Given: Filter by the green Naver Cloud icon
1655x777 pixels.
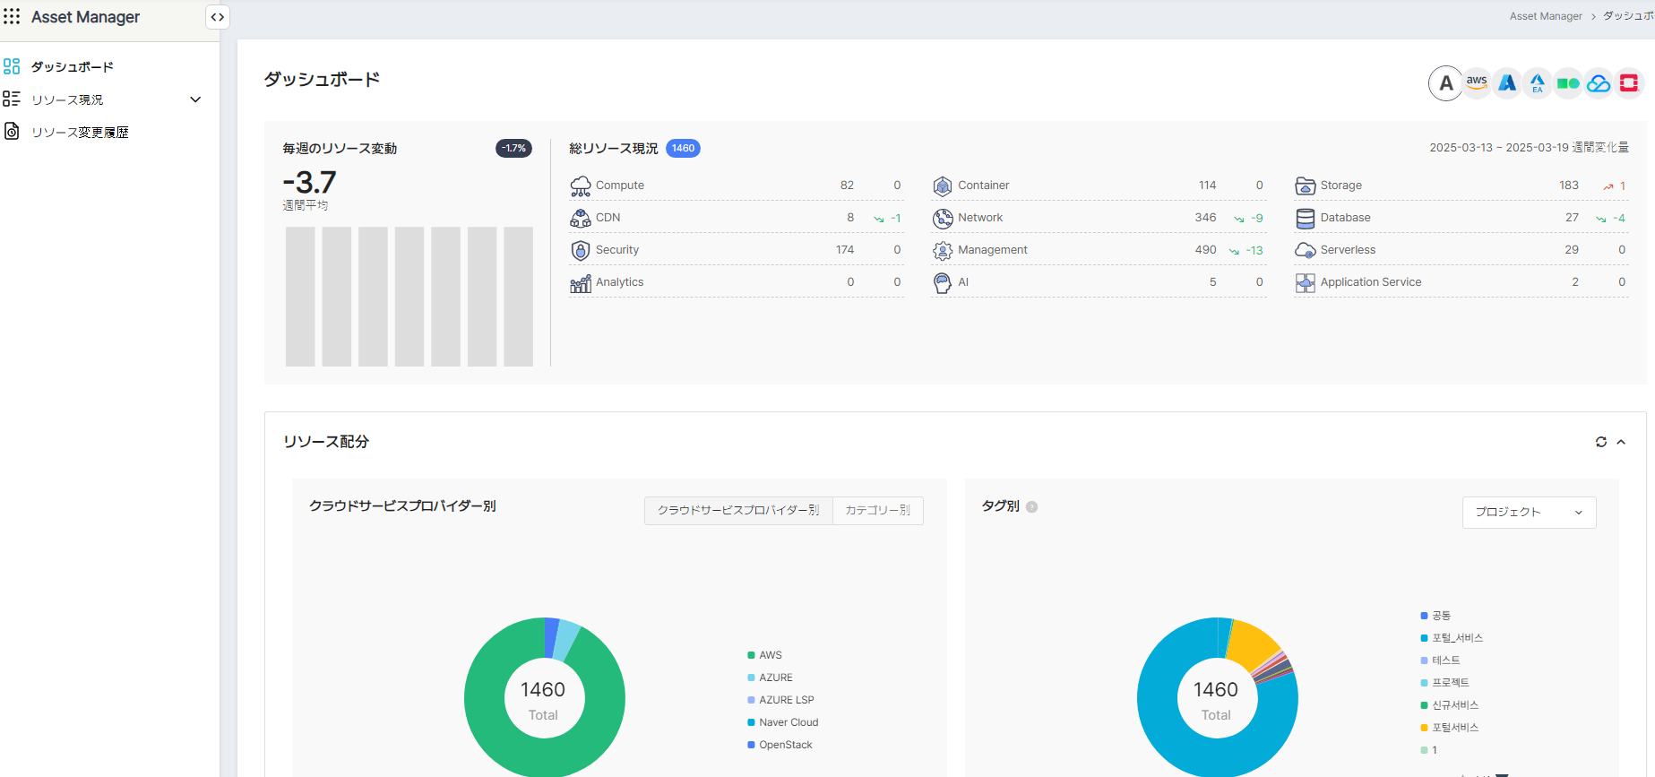Looking at the screenshot, I should 1568,83.
